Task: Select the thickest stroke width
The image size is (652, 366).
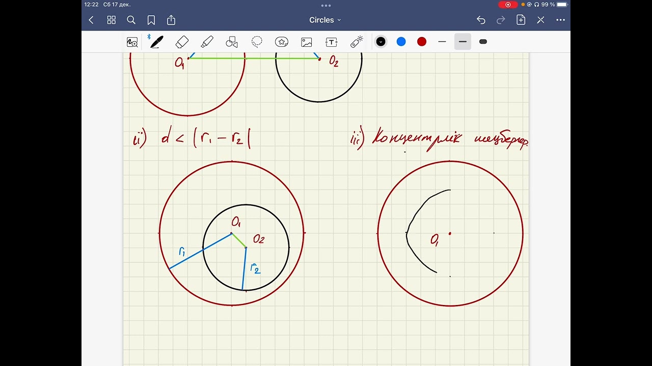Action: tap(483, 42)
